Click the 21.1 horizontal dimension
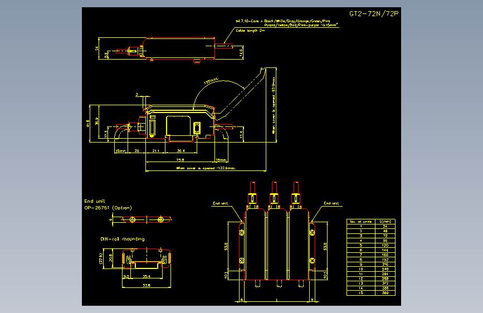Viewport: 483px width, 313px height. 156,150
